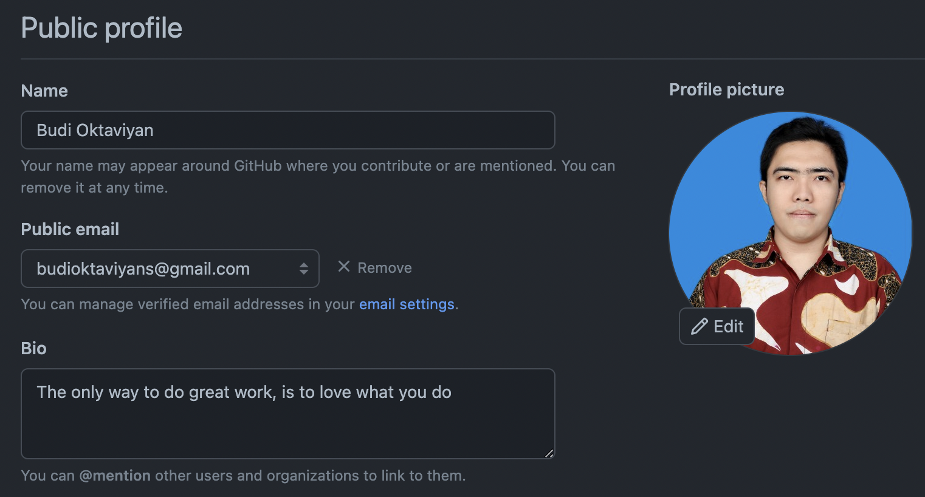Click the X icon next to Remove
The height and width of the screenshot is (497, 925).
click(343, 266)
